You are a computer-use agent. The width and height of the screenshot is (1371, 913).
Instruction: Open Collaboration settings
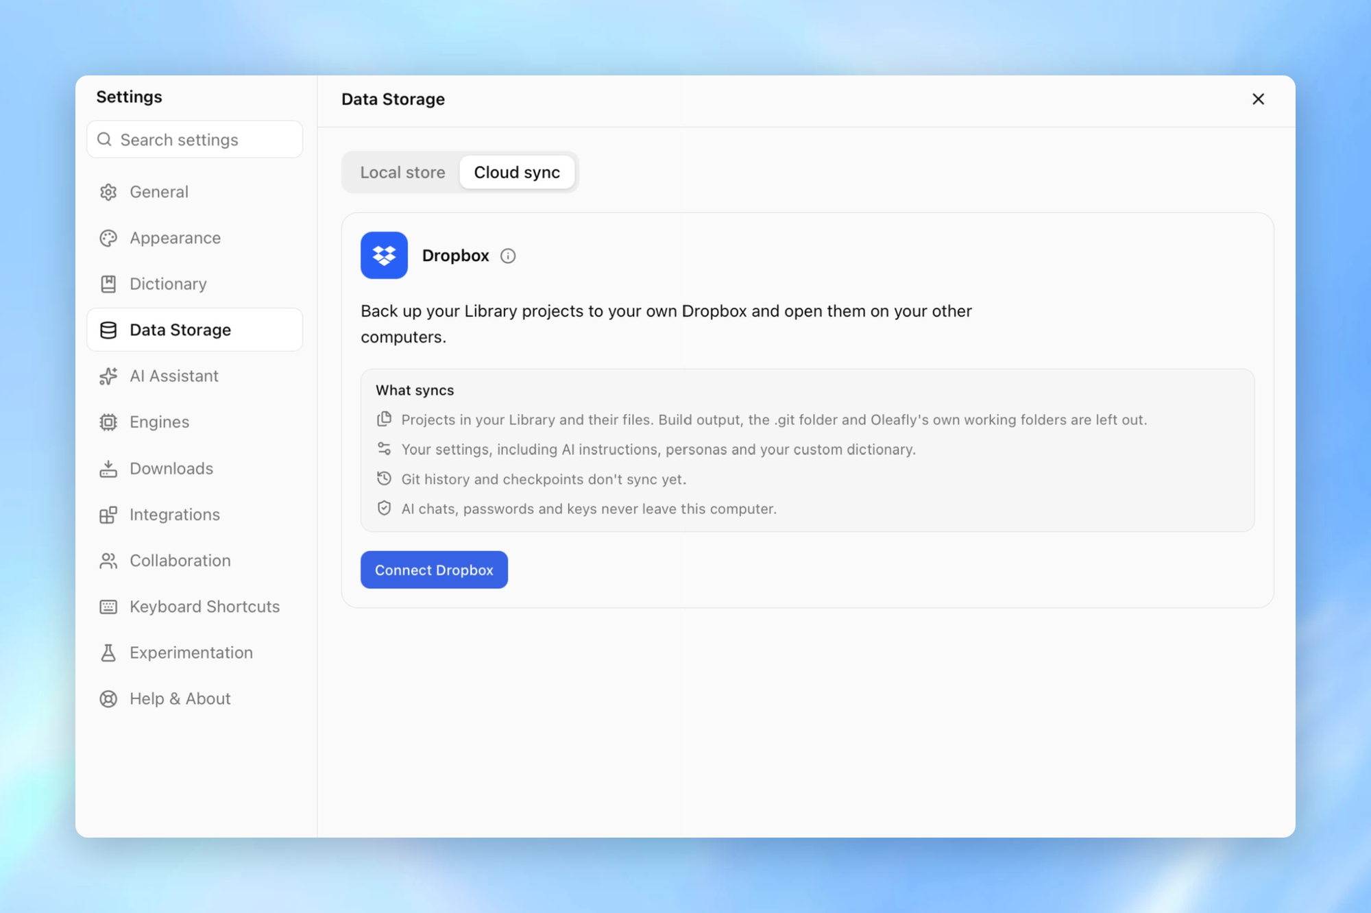(x=195, y=561)
